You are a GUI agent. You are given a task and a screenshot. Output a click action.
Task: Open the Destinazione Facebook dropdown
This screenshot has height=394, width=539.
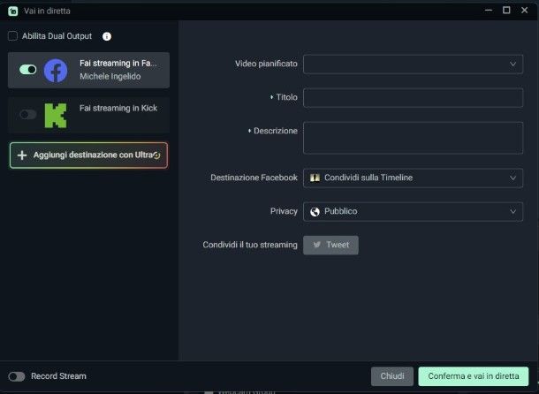point(413,178)
